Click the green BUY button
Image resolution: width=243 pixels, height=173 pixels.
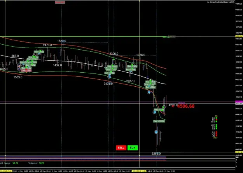(x=133, y=148)
